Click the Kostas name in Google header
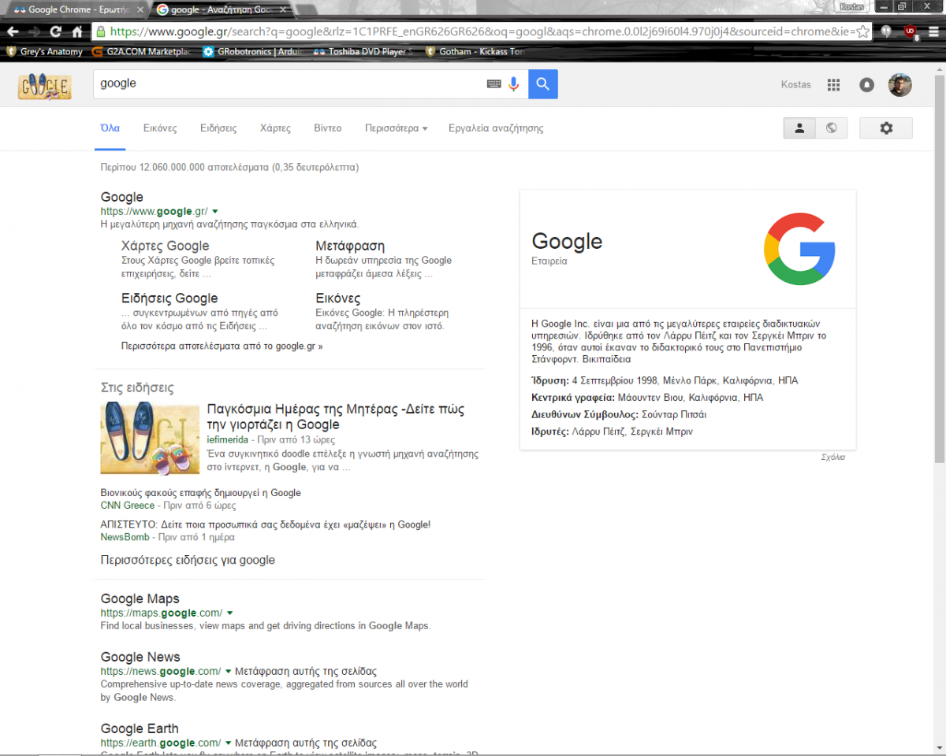This screenshot has width=946, height=756. click(x=795, y=84)
